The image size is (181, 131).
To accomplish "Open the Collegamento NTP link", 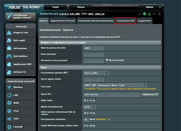I will coord(150,94).
